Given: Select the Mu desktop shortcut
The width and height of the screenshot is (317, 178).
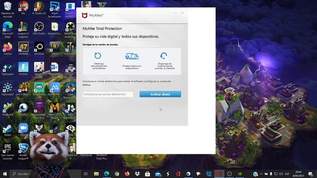Looking at the screenshot, I should pyautogui.click(x=23, y=8).
